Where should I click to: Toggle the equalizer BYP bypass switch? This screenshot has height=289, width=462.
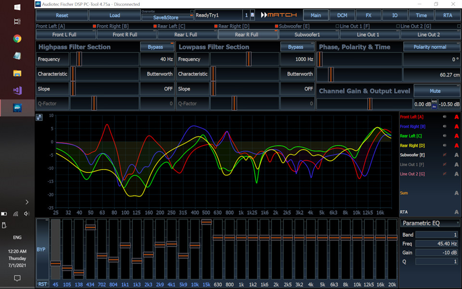42,250
